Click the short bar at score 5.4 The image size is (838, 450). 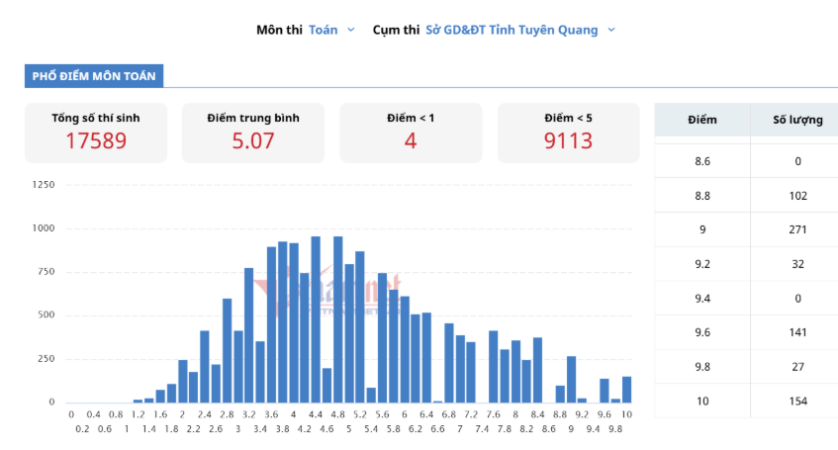(x=371, y=395)
